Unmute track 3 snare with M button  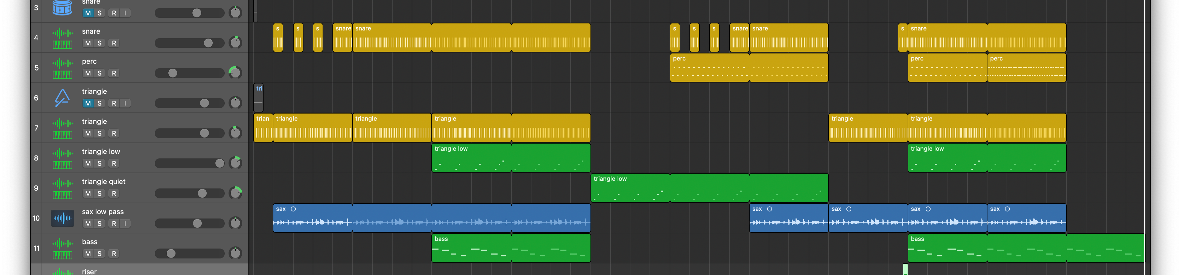click(x=88, y=13)
